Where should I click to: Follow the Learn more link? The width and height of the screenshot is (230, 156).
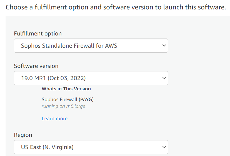pyautogui.click(x=54, y=119)
